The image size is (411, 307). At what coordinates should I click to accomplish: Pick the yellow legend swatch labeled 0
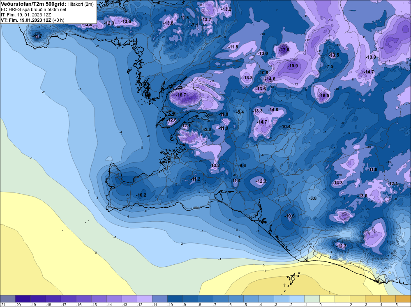pos(327,299)
